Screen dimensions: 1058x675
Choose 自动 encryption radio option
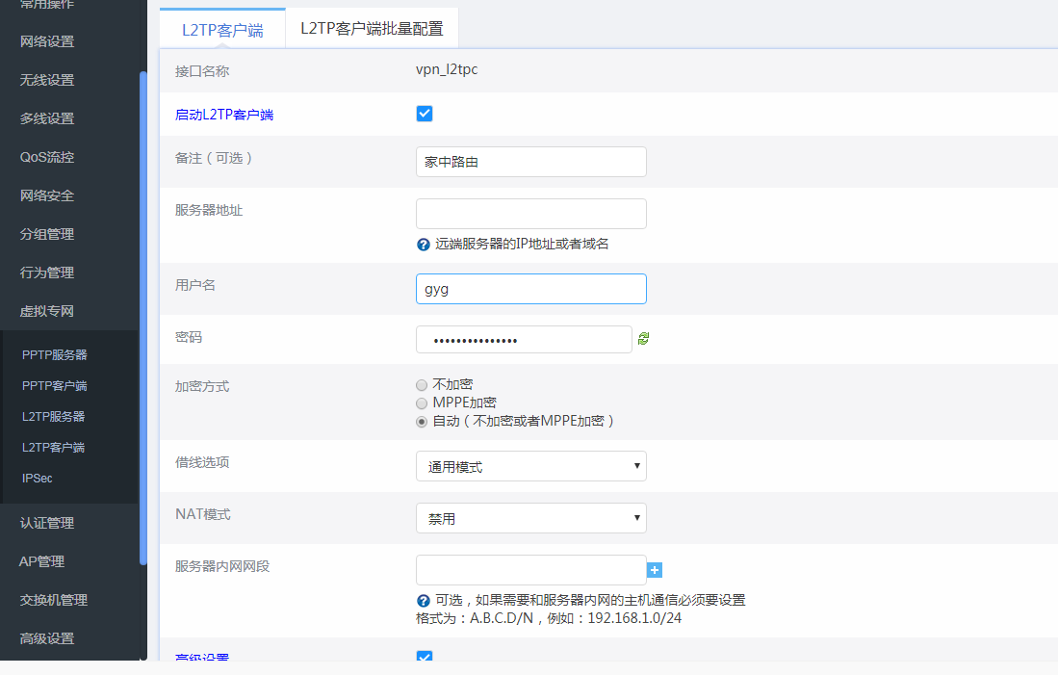pyautogui.click(x=422, y=422)
